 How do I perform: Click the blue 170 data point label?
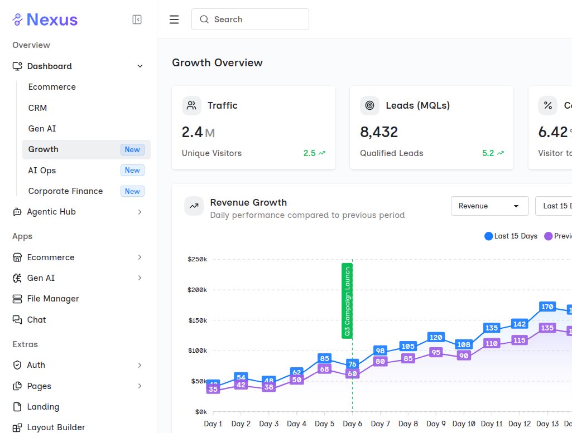547,306
